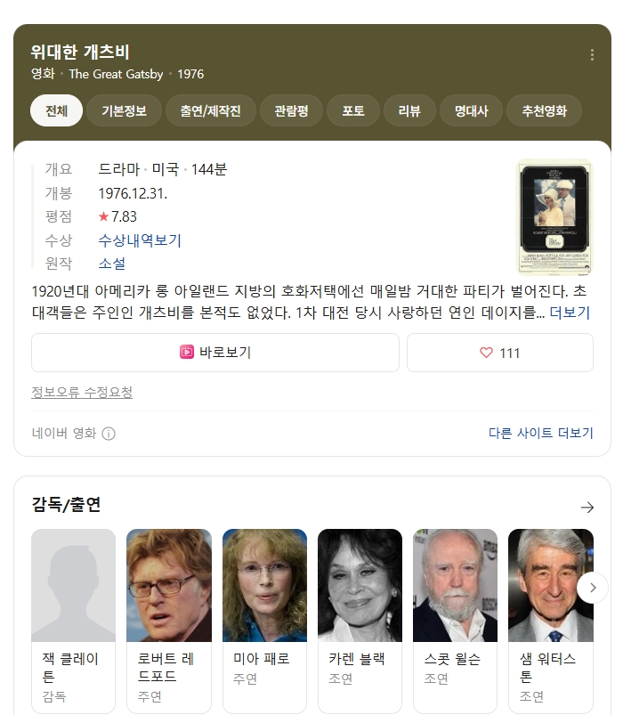Open 로버트 레드포드 cast photo
Screen dimensions: 623x715
(x=168, y=585)
